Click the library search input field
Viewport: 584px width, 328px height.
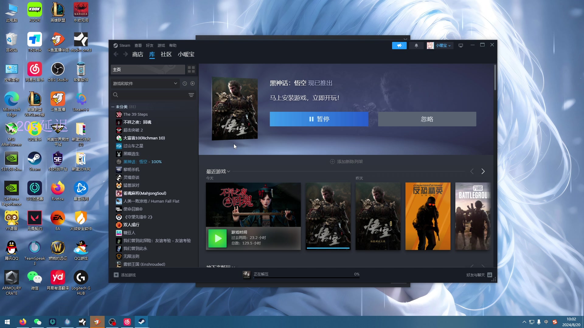154,95
